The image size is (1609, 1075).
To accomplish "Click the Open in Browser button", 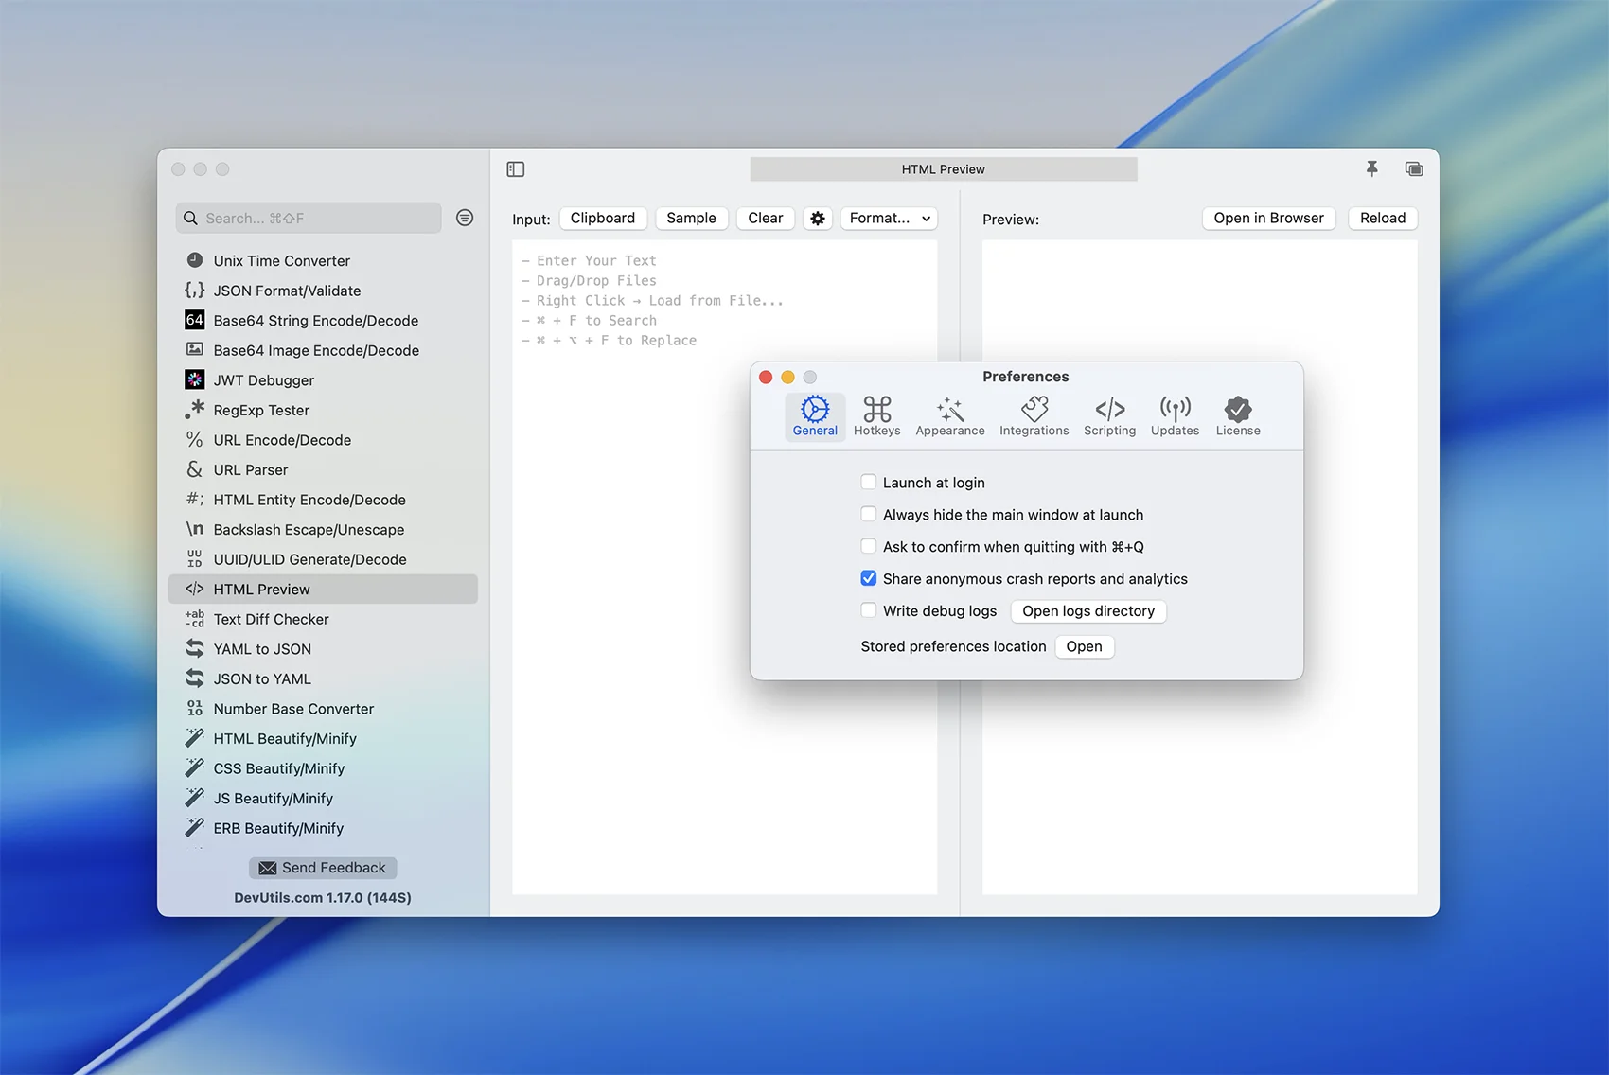I will 1268,219.
